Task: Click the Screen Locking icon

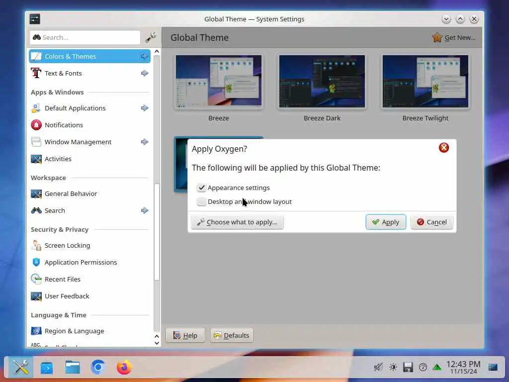Action: point(36,245)
